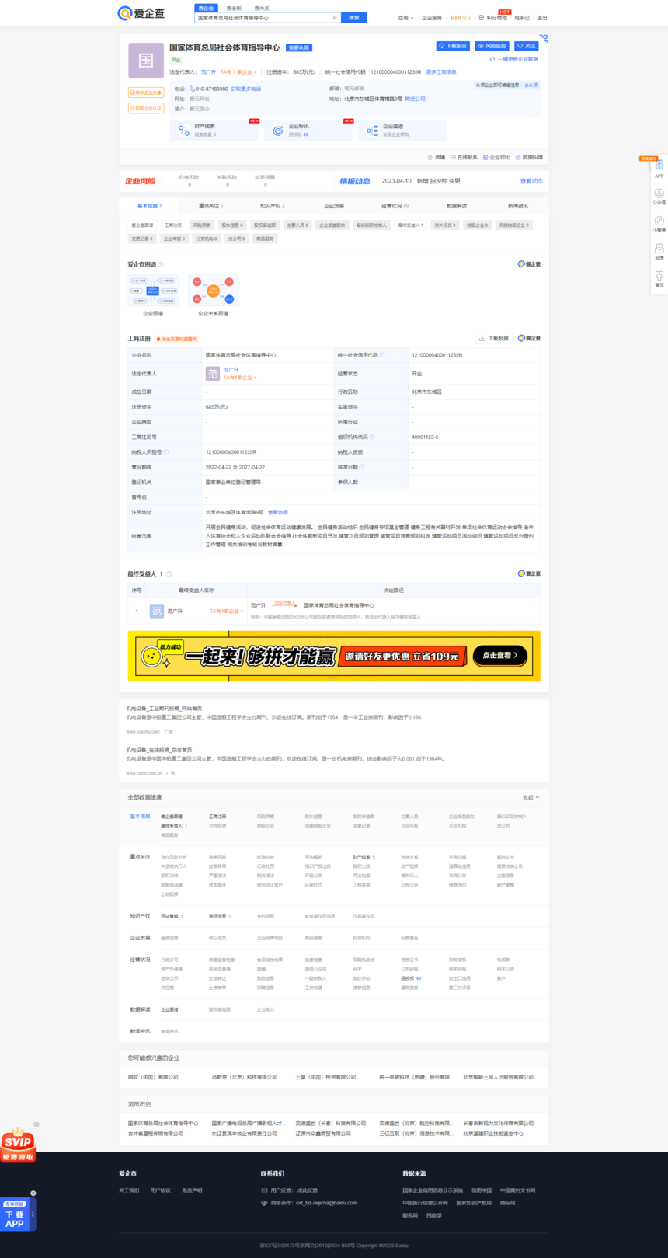Click the 范 avatar in beneficiary table
Image resolution: width=668 pixels, height=1258 pixels.
pyautogui.click(x=156, y=612)
